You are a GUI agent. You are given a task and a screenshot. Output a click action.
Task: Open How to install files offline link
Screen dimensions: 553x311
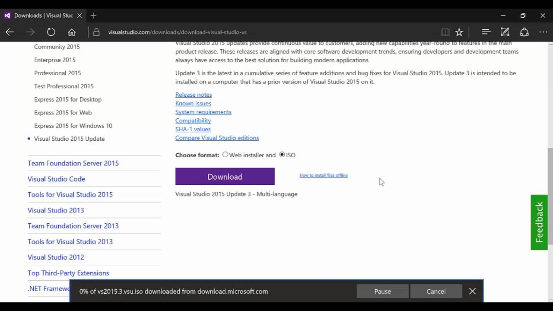(323, 175)
